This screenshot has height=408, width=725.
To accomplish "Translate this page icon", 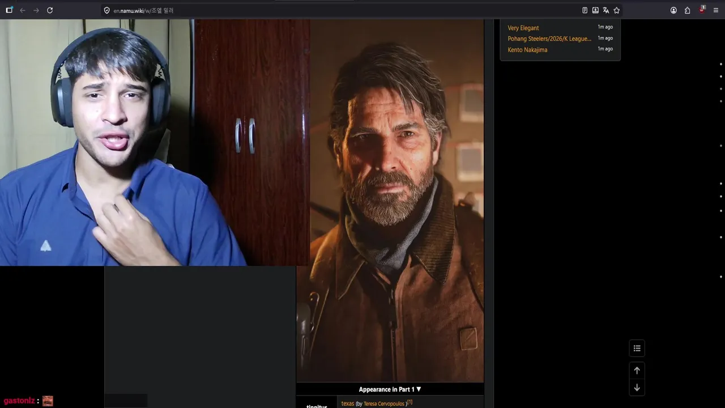I will click(x=605, y=10).
